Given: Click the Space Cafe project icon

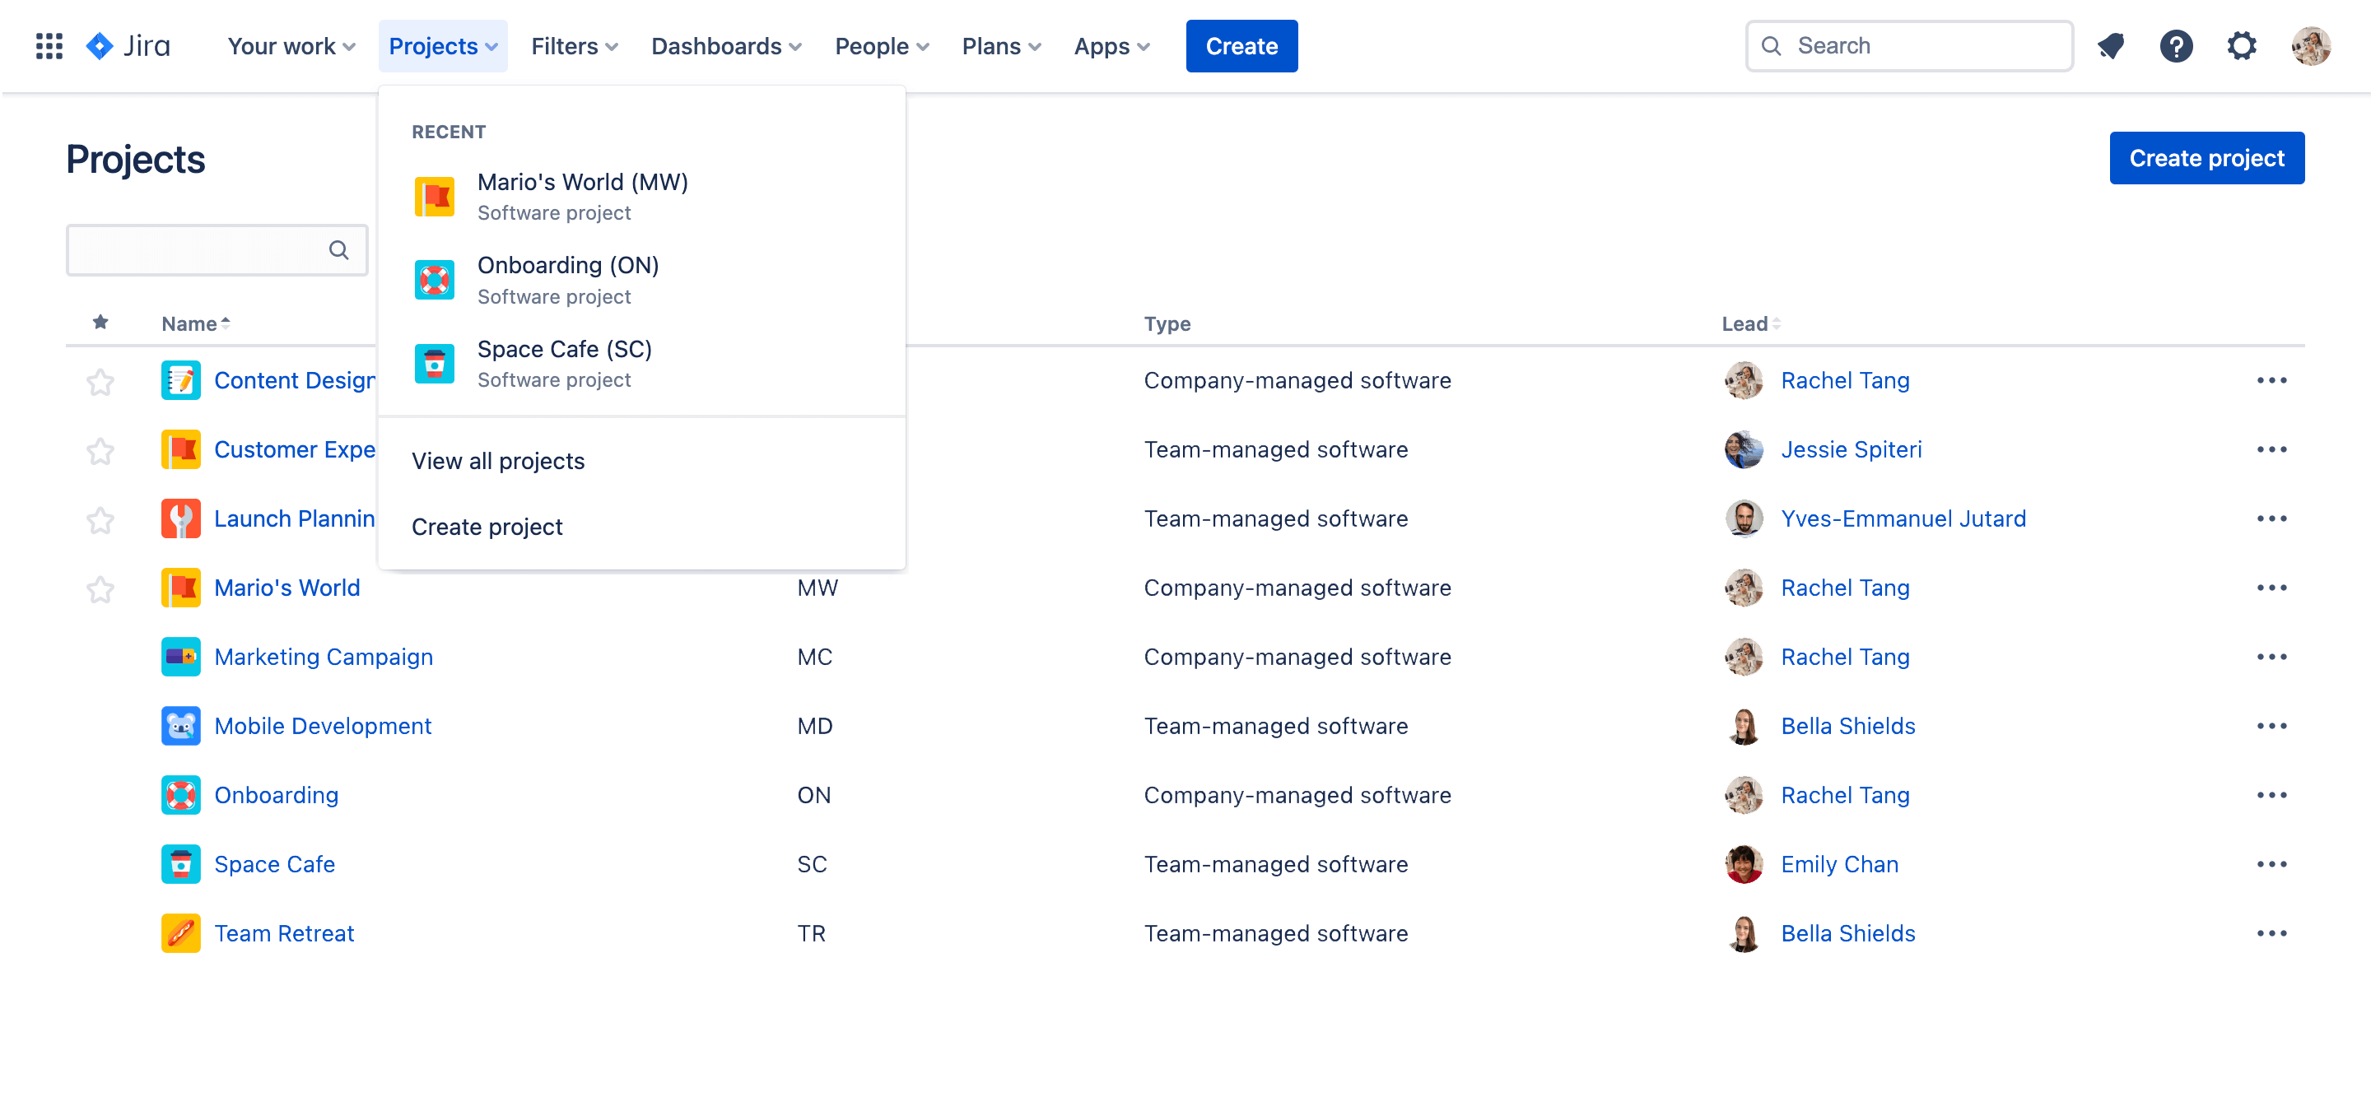Looking at the screenshot, I should pyautogui.click(x=434, y=363).
